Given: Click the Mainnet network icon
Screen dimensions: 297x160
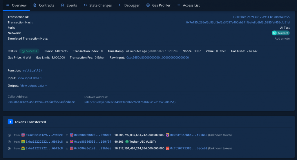Looking at the screenshot, I should point(274,33).
